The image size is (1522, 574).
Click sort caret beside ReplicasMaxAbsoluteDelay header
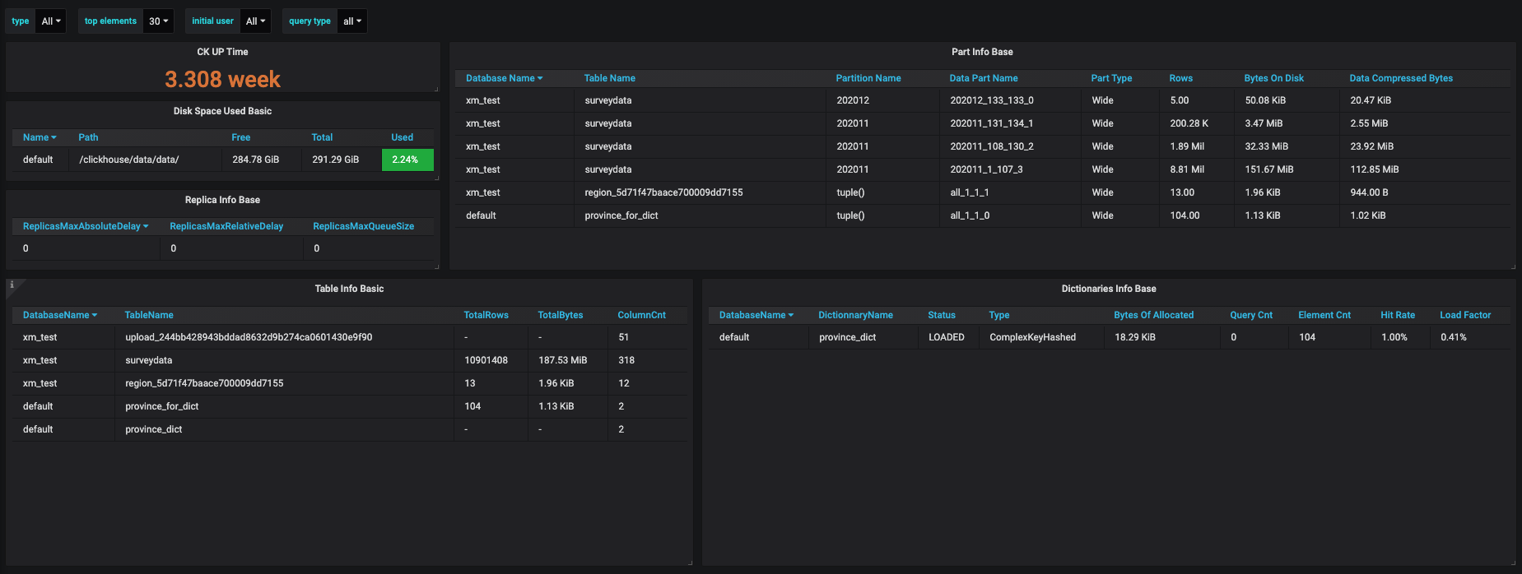(146, 227)
